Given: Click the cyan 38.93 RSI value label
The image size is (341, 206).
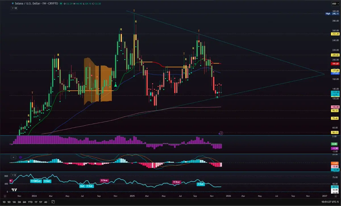Looking at the screenshot, I should point(335,187).
